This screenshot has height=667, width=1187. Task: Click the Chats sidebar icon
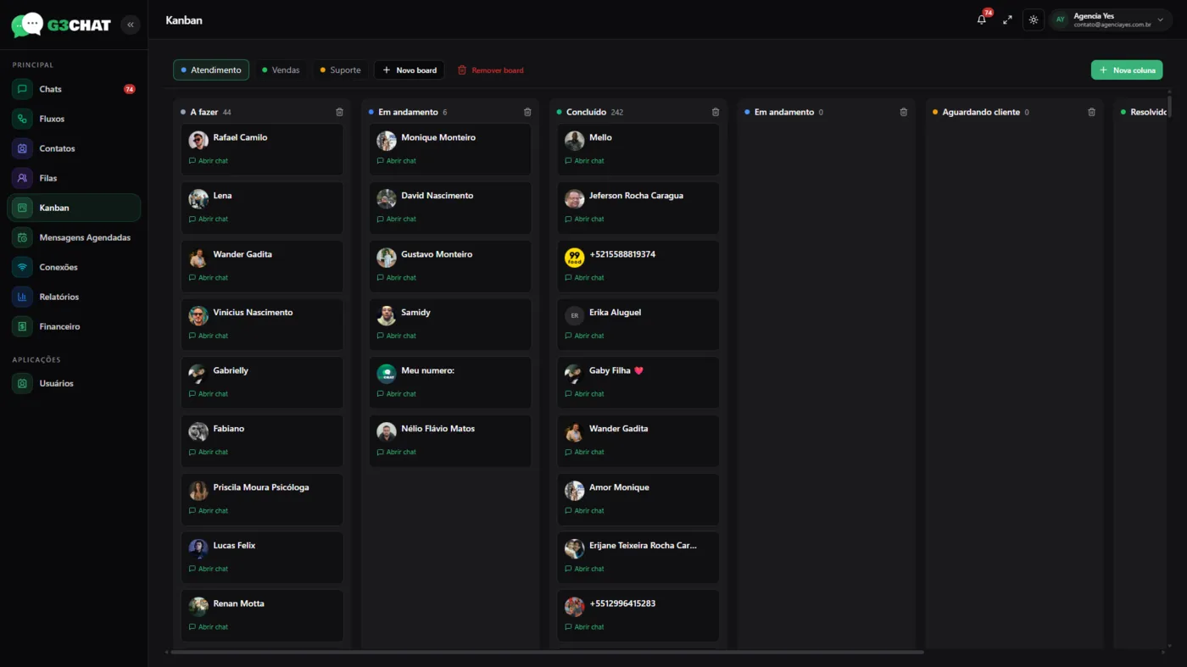[x=22, y=89]
